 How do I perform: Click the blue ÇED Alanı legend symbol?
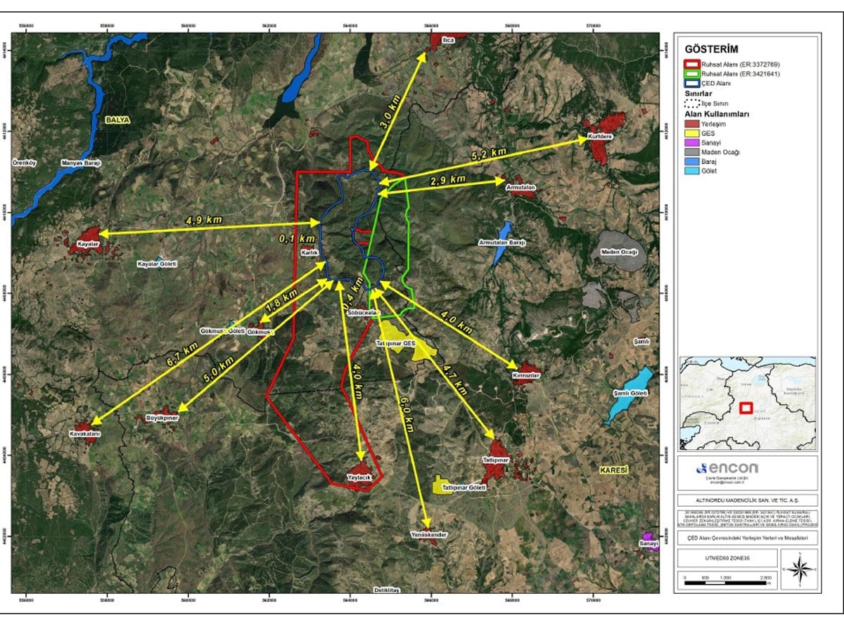point(692,83)
